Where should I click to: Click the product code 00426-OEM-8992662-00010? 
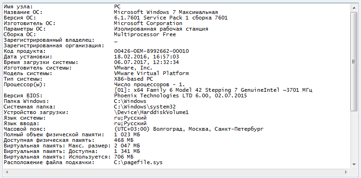151,51
